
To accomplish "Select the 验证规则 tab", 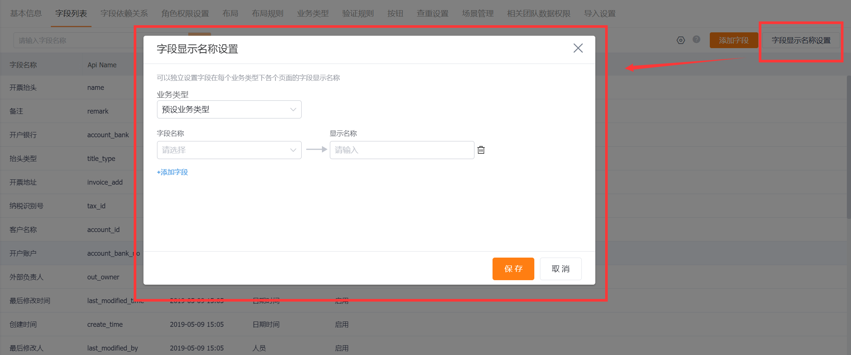I will click(358, 14).
